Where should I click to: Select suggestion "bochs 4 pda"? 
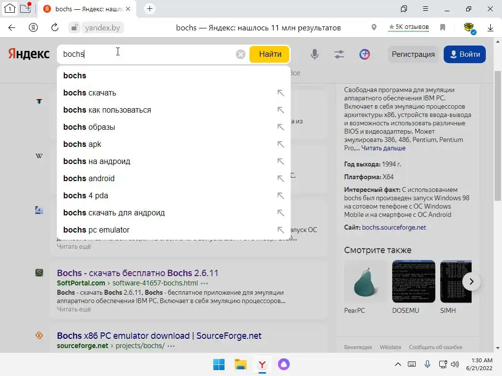pyautogui.click(x=174, y=196)
